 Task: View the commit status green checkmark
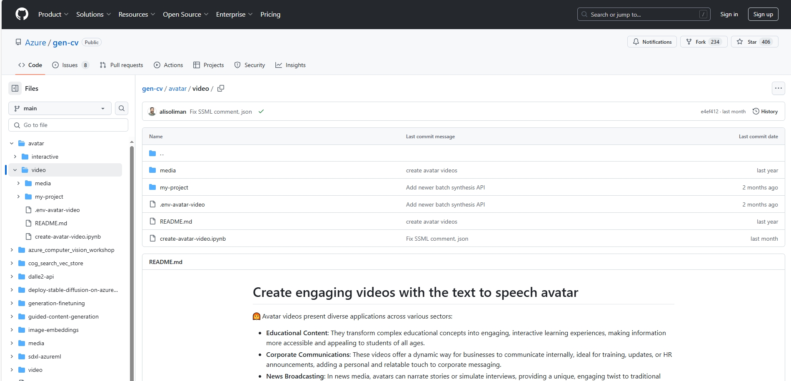[x=261, y=112]
